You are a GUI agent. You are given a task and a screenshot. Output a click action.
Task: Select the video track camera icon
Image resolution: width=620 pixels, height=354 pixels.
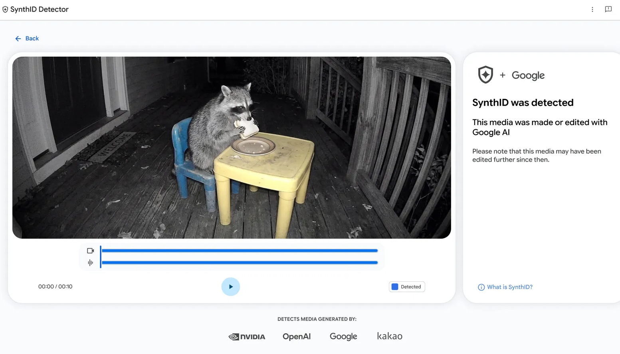91,251
